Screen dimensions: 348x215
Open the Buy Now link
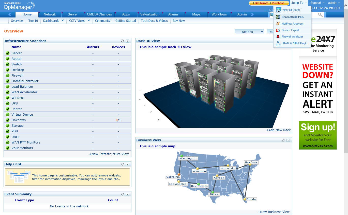click(179, 21)
